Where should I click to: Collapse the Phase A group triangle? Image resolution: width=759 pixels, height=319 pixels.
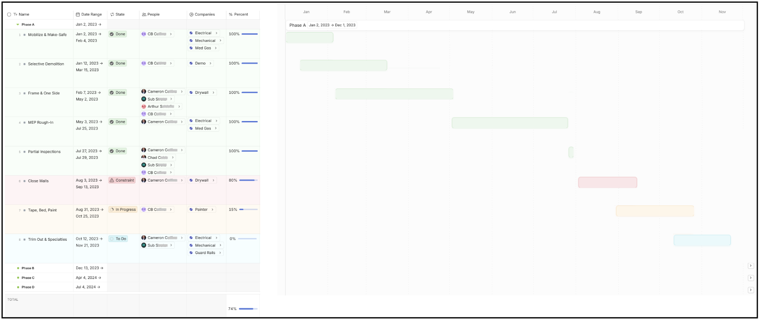point(18,25)
